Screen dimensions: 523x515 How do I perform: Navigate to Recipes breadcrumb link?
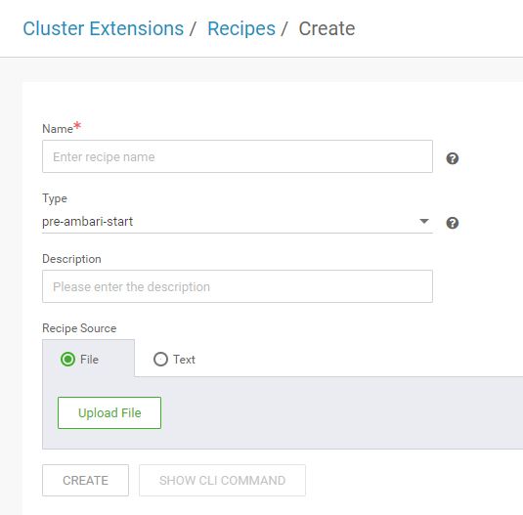(241, 28)
